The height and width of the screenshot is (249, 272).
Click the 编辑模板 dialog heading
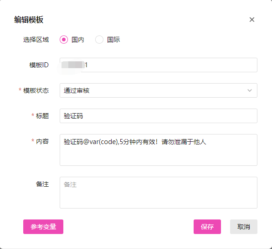point(29,20)
